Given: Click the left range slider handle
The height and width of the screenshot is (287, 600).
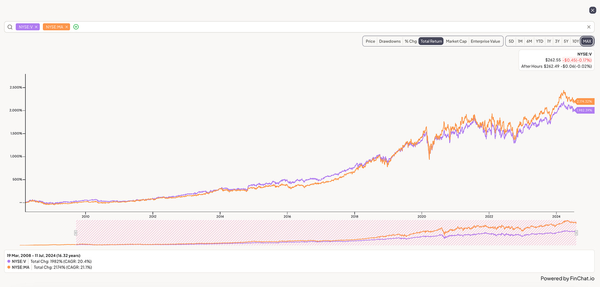Looking at the screenshot, I should [75, 233].
